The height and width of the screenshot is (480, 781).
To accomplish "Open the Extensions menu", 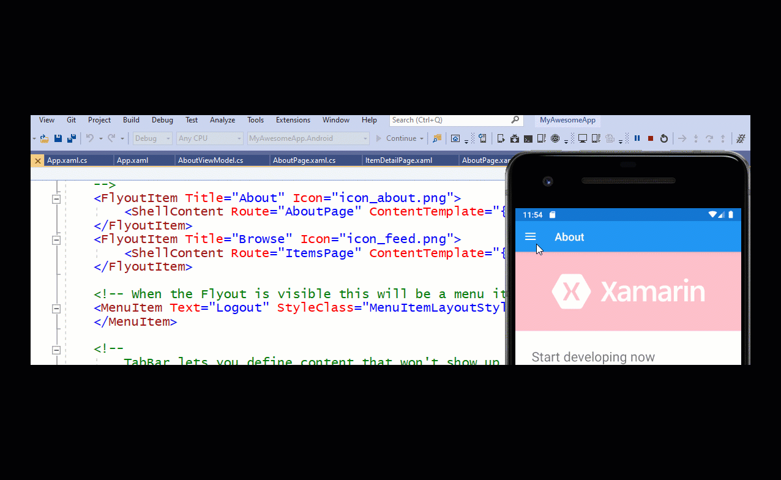I will coord(293,120).
